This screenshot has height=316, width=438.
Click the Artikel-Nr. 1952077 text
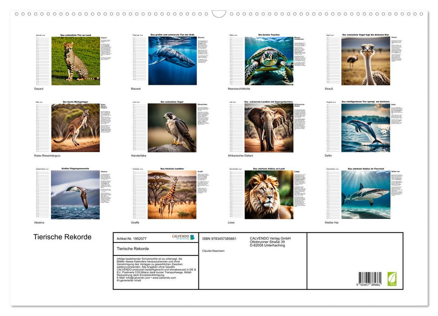point(131,238)
